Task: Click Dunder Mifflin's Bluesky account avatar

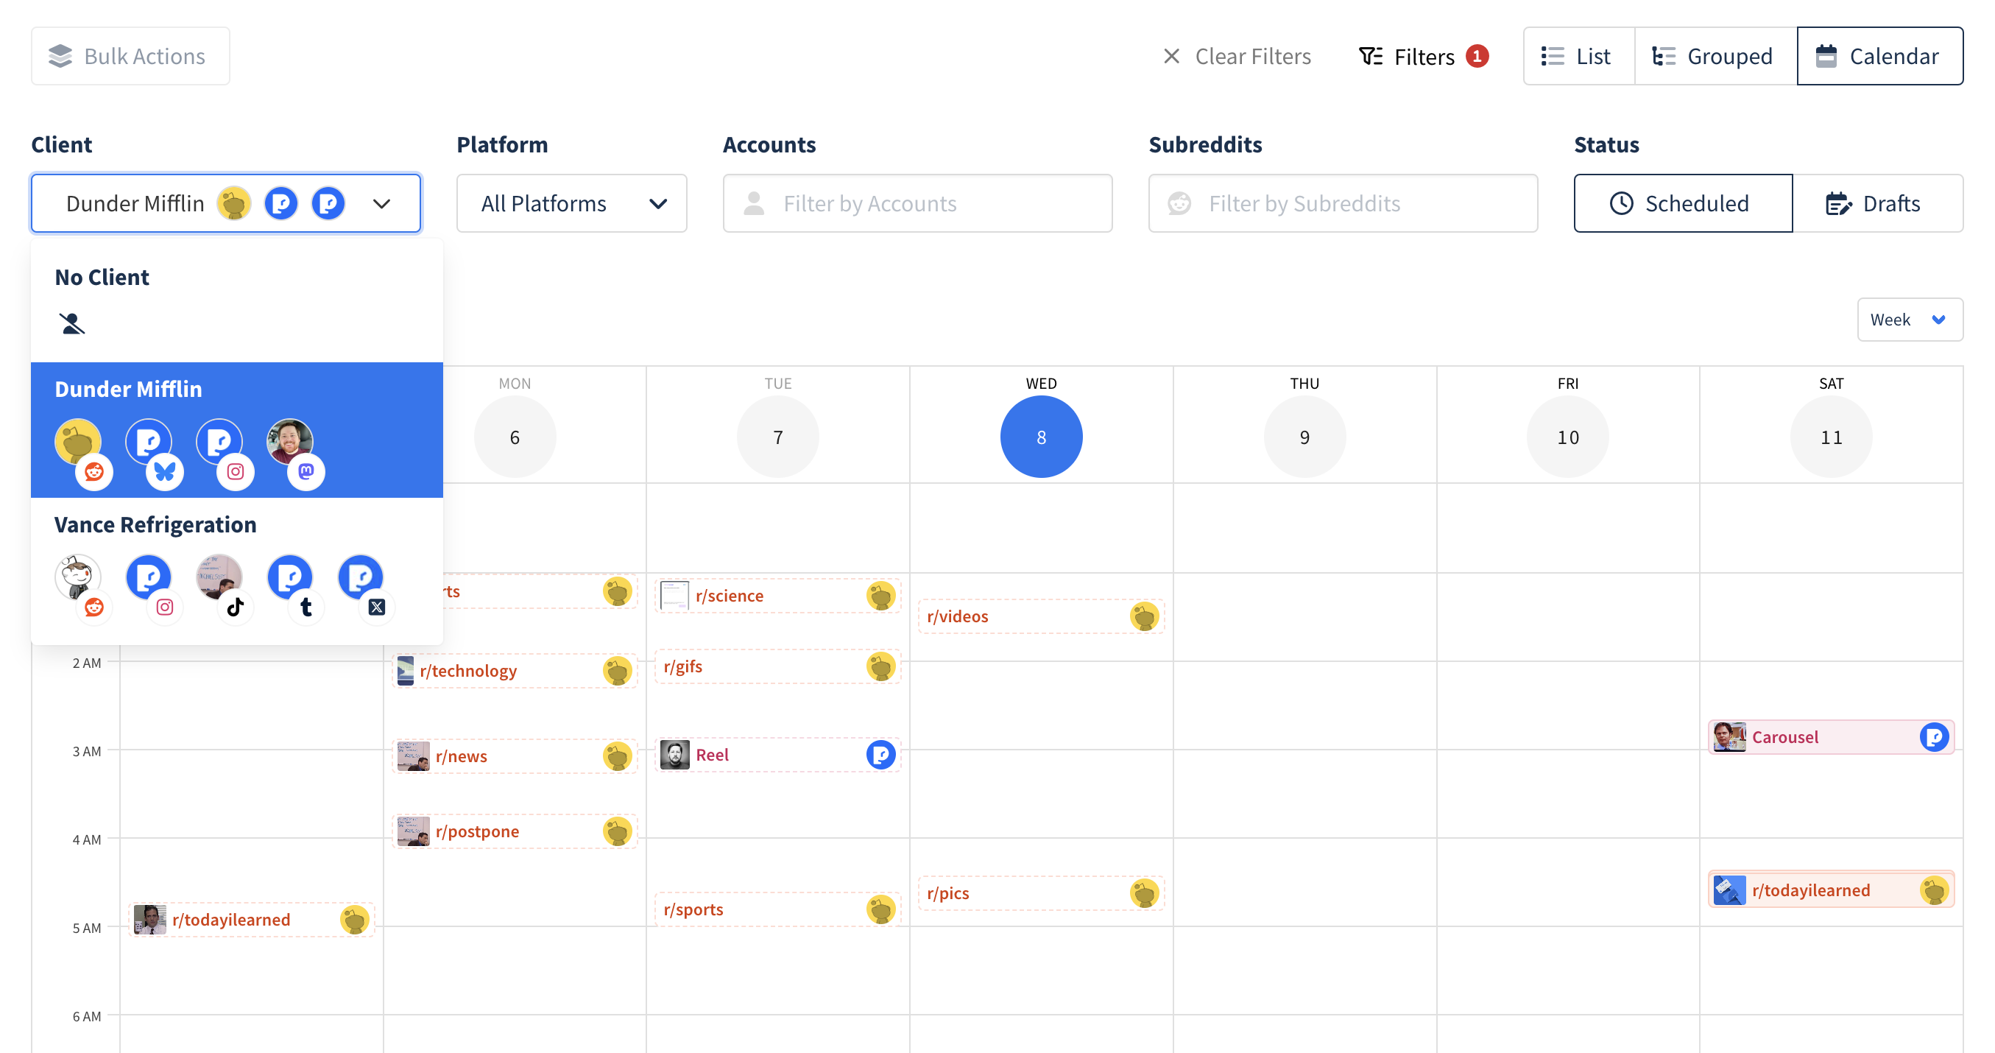Action: [x=149, y=443]
